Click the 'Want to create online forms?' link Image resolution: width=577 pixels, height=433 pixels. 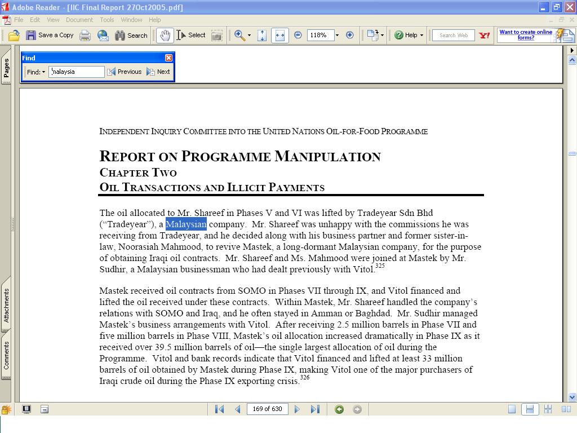click(526, 34)
